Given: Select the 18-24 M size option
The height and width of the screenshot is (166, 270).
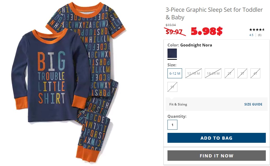Looking at the screenshot, I should point(213,73).
